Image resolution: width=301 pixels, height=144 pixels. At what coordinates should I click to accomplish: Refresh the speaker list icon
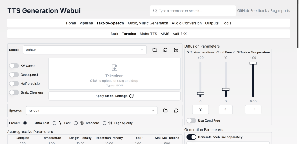[176, 110]
